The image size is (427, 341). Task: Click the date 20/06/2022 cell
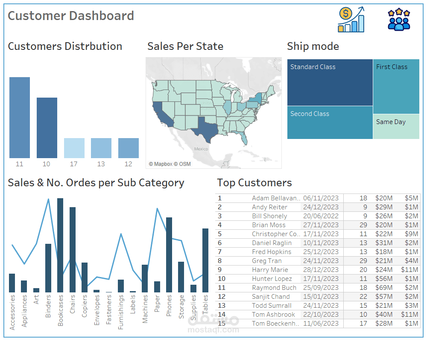tap(321, 216)
